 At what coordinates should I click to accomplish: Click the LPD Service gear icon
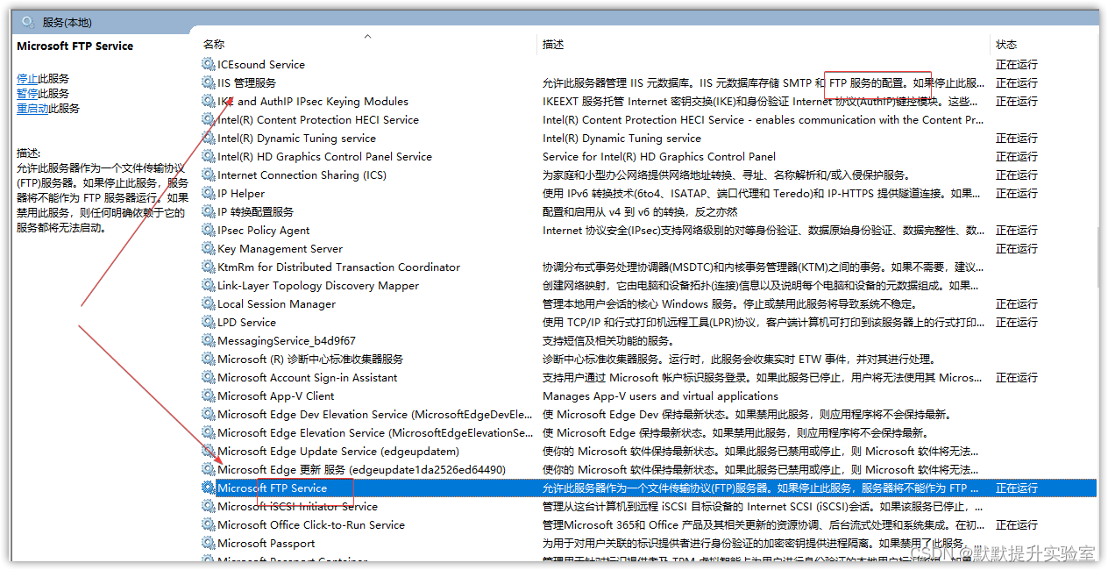coord(208,322)
